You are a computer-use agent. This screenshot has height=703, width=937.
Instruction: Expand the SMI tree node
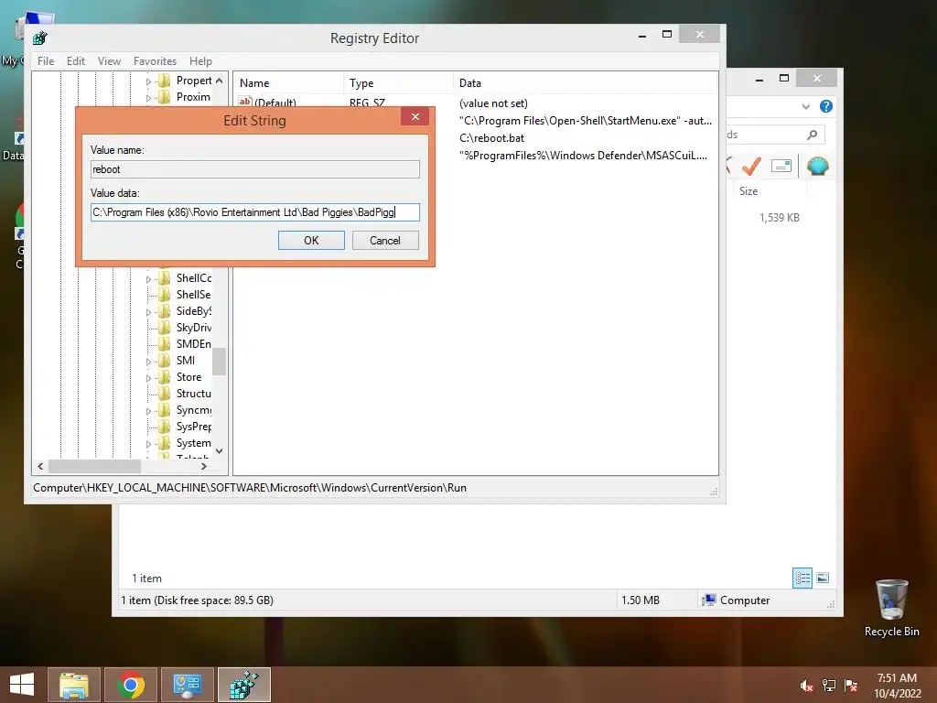point(148,361)
